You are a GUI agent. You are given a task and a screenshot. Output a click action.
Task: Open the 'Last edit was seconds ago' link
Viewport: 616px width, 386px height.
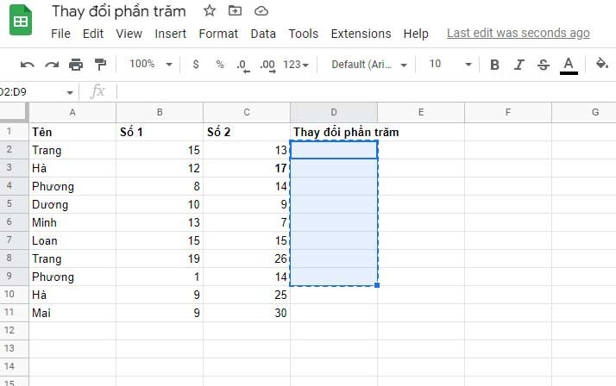click(519, 33)
